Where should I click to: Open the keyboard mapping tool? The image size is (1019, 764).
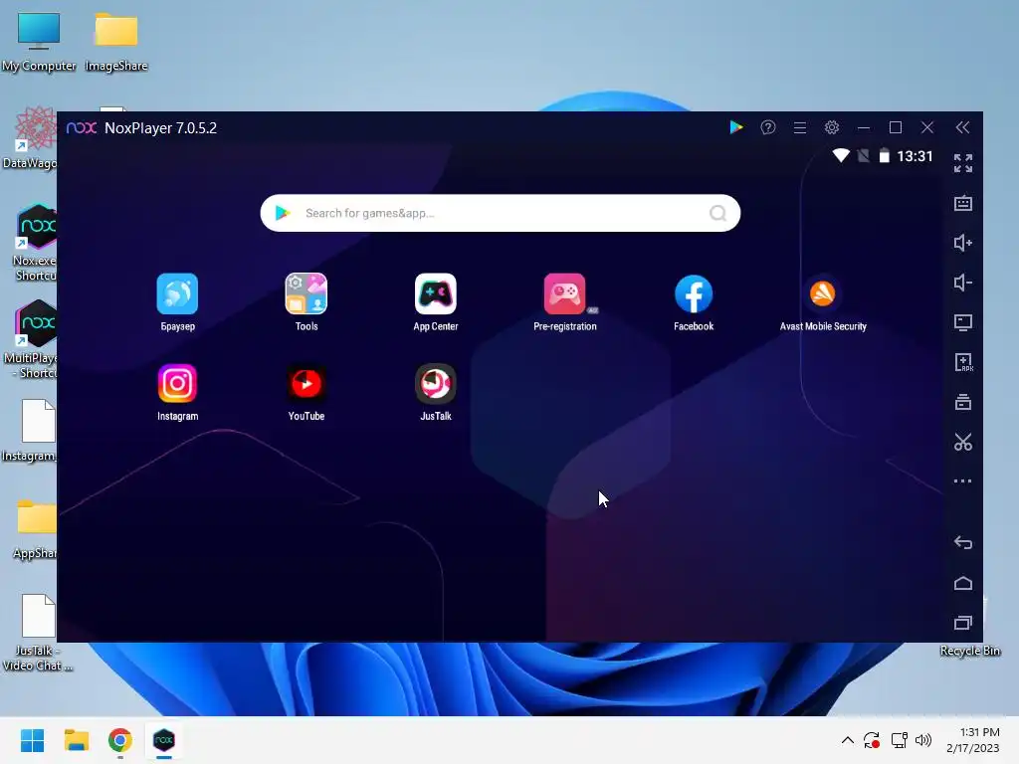pyautogui.click(x=963, y=203)
